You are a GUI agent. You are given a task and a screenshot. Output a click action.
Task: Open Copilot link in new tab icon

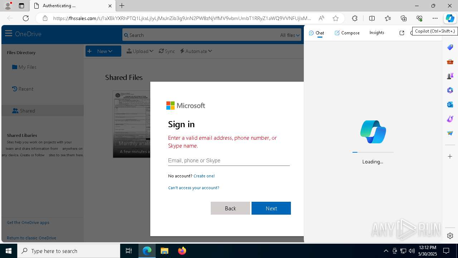pyautogui.click(x=402, y=33)
